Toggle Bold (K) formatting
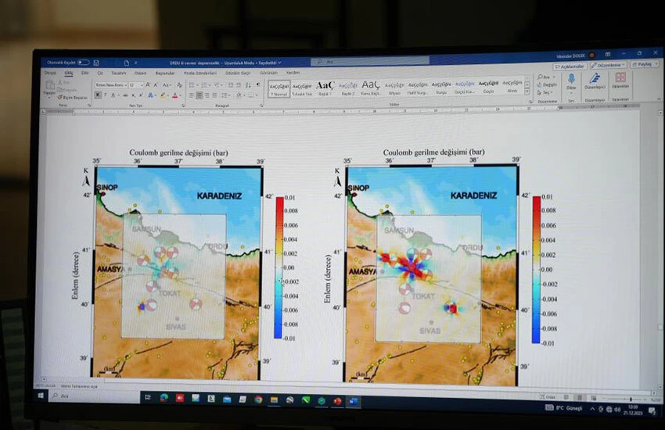Viewport: 665px width, 430px height. pyautogui.click(x=97, y=95)
